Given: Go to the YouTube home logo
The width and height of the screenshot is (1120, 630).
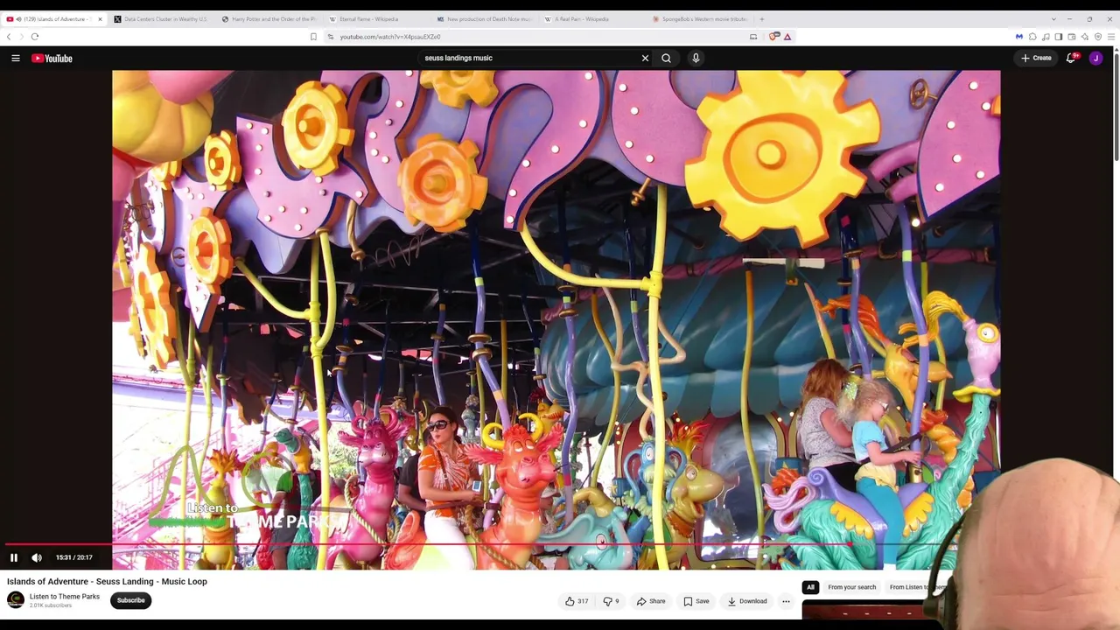Looking at the screenshot, I should click(52, 58).
